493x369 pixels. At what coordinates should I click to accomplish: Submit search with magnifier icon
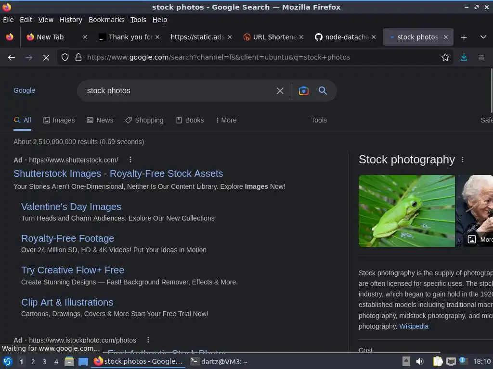323,91
